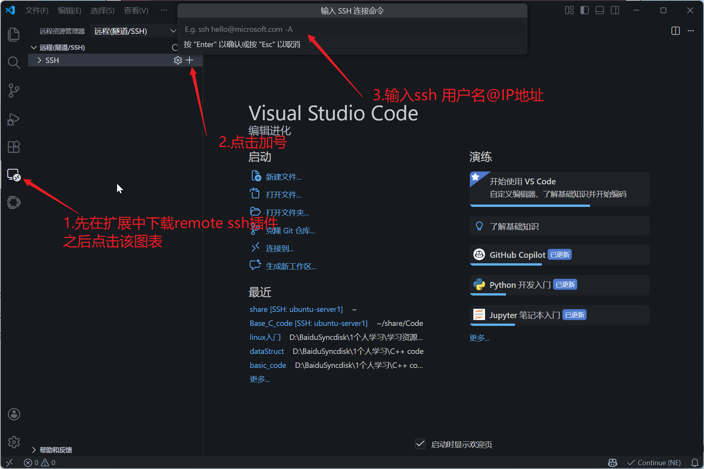Open Copilot status icon in status bar

pyautogui.click(x=613, y=462)
